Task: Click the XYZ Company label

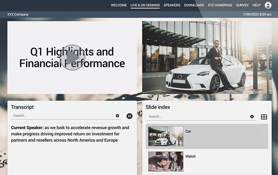Action: [x=18, y=14]
